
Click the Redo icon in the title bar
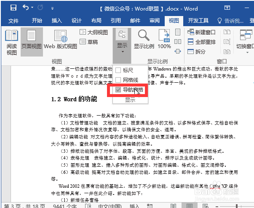point(40,8)
